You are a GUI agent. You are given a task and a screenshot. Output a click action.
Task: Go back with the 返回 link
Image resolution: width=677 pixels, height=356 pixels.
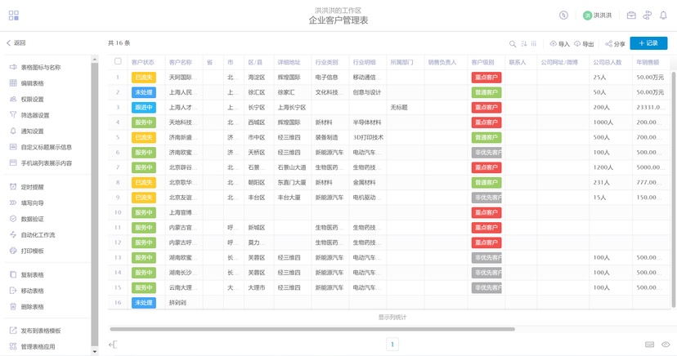click(16, 42)
